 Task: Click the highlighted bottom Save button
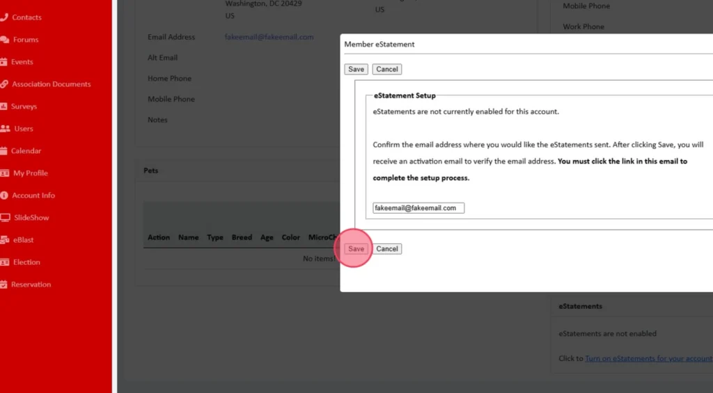click(356, 249)
